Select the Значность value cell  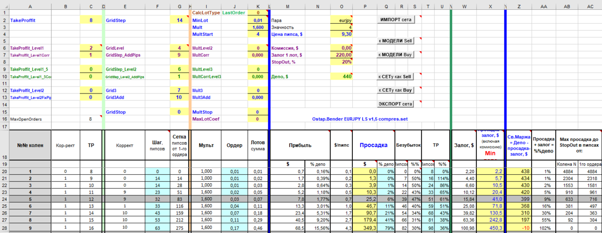click(x=341, y=27)
